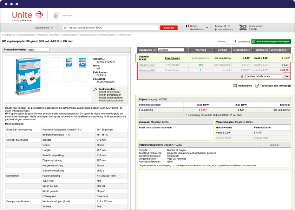The width and height of the screenshot is (295, 210).
Task: Open the Account dropdown
Action: (x=222, y=26)
